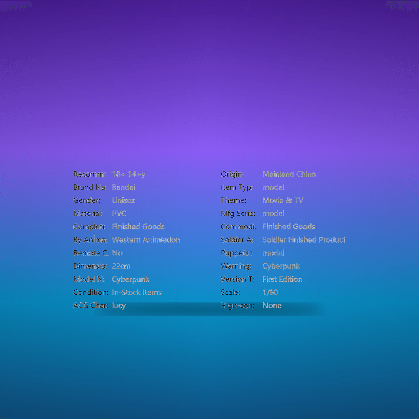Click the "Brand Na:" label
This screenshot has height=419, width=419.
90,188
